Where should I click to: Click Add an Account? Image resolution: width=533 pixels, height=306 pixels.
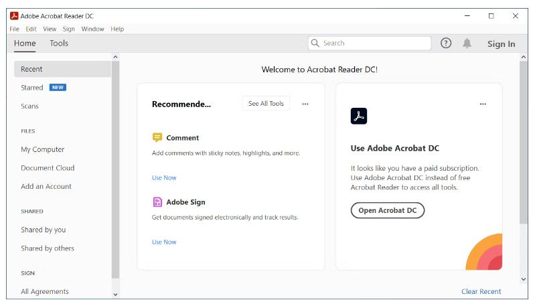pyautogui.click(x=46, y=186)
